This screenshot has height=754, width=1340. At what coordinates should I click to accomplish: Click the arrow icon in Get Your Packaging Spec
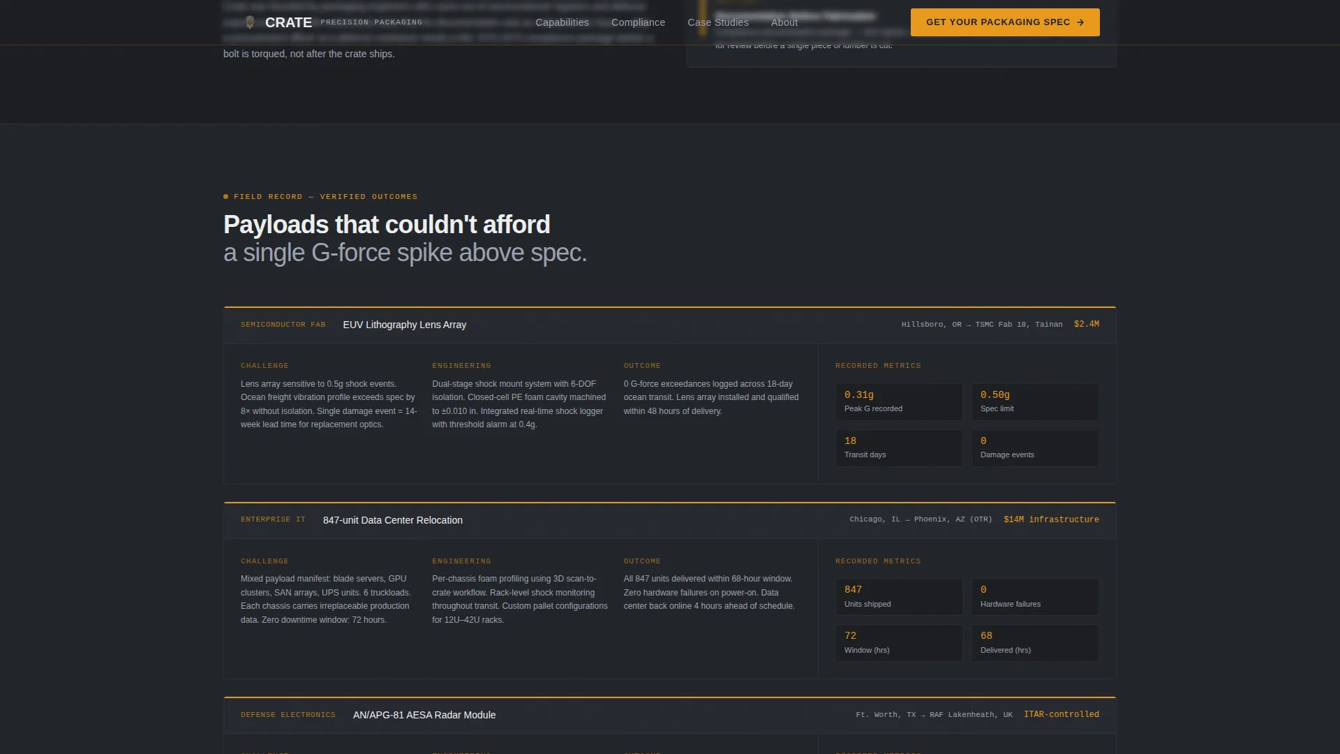(1080, 22)
